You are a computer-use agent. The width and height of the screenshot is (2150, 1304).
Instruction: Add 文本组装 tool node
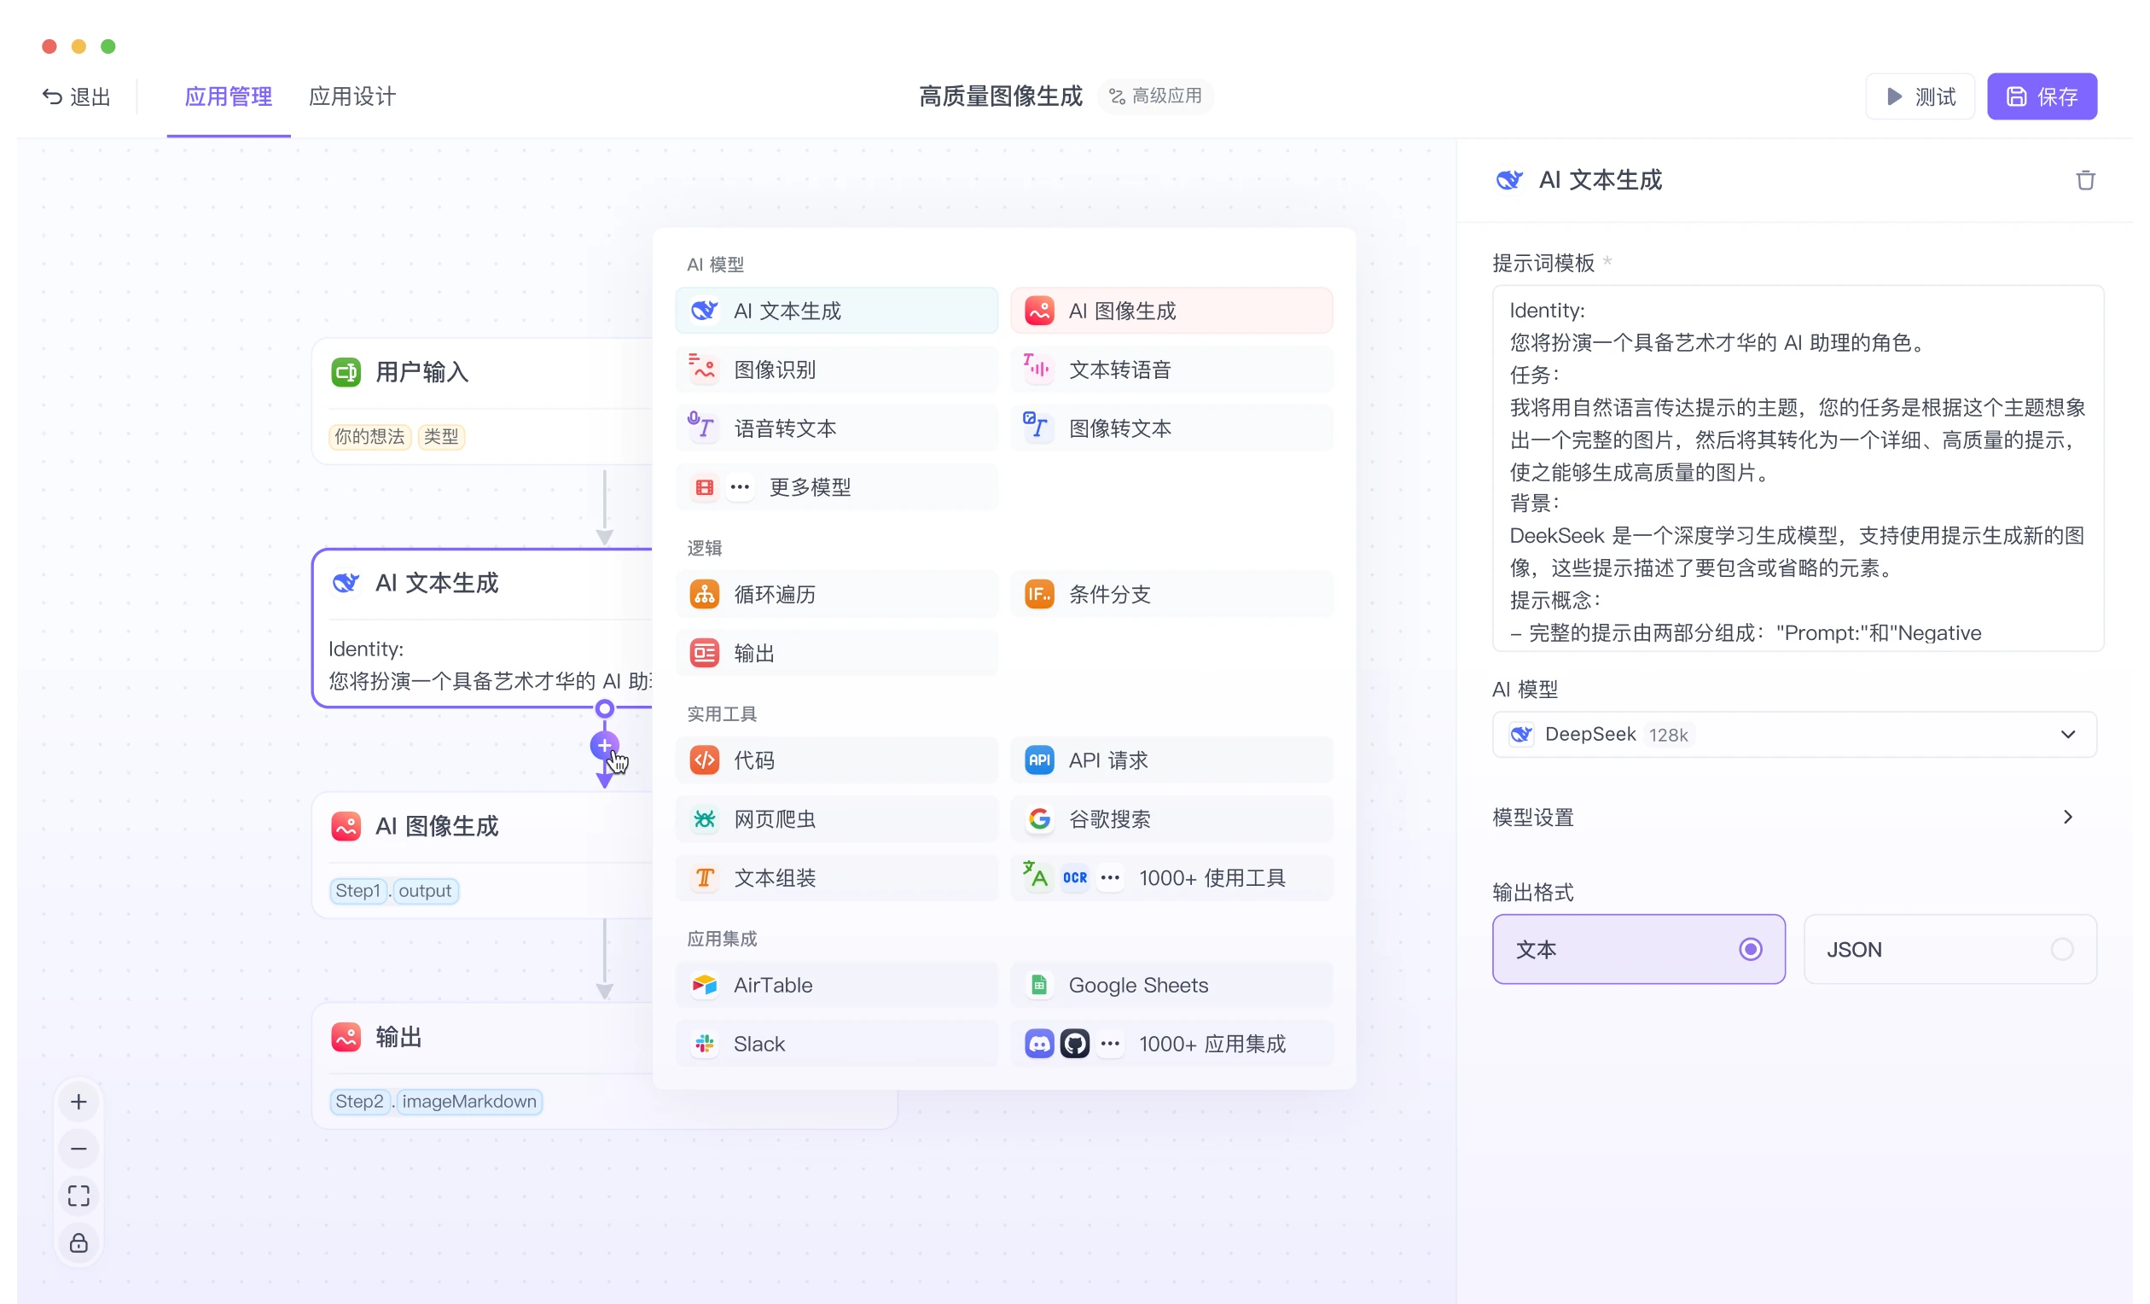click(836, 877)
